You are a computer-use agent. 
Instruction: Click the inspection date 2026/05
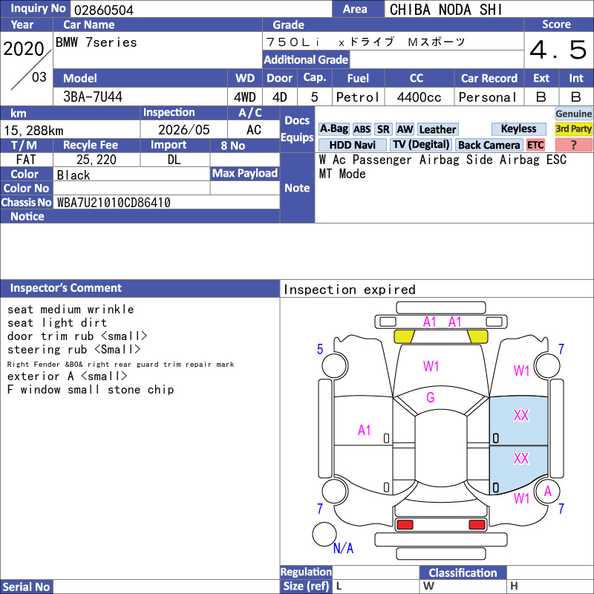(183, 129)
